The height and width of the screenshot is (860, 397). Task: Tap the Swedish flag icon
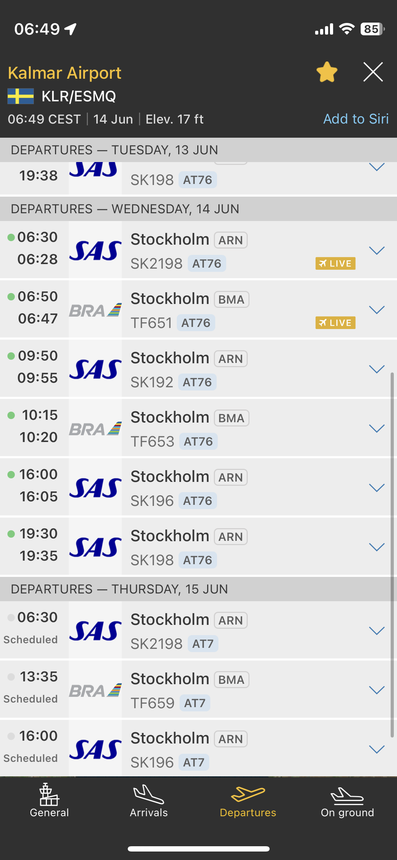tap(21, 96)
